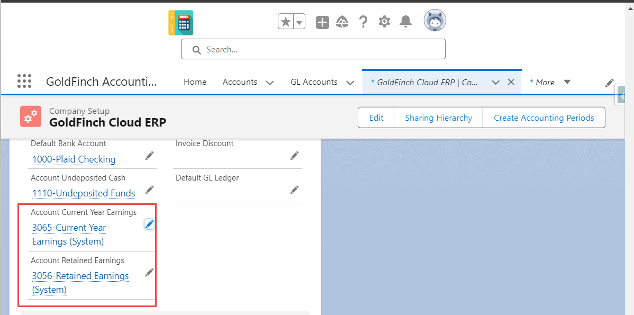Click the Search input field
The height and width of the screenshot is (315, 634).
(x=313, y=49)
